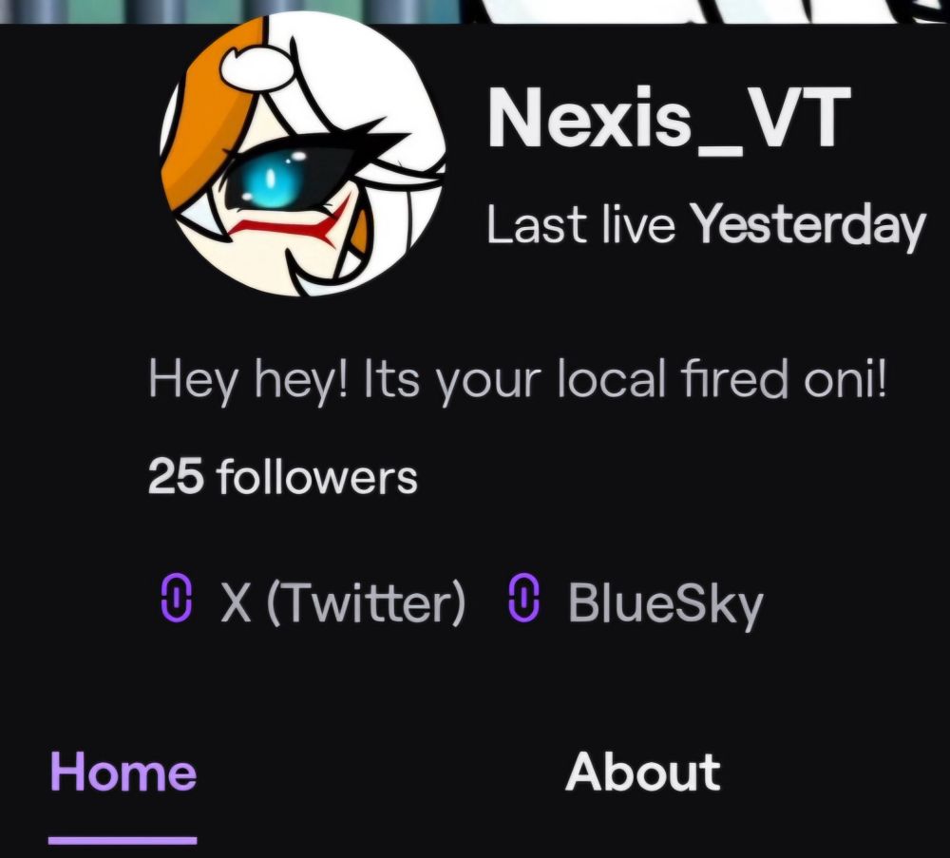
Task: Switch to the About tab
Action: [x=643, y=772]
